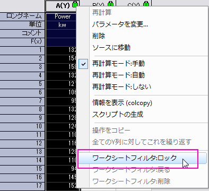Select row header 17
Screen dimensions: 209x191
coord(23,186)
